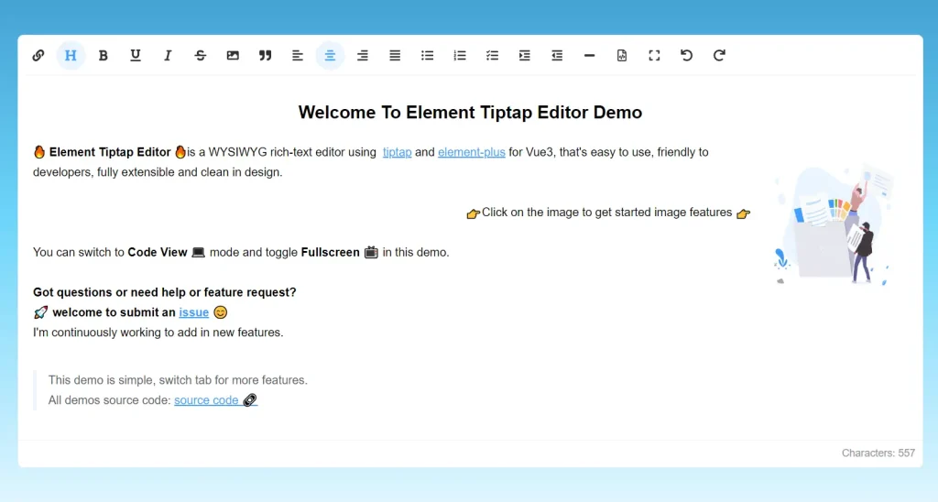The image size is (938, 502).
Task: Toggle bullet list
Action: point(427,56)
